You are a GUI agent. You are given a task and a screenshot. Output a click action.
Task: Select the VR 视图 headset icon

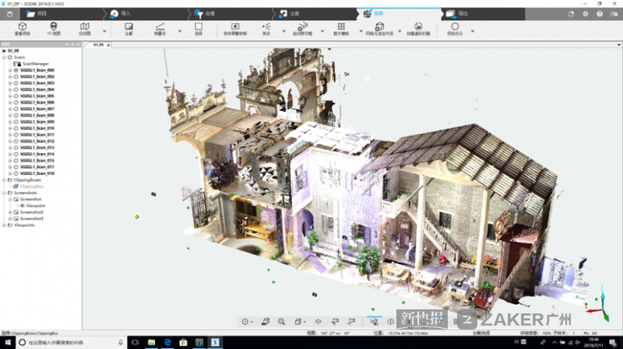(x=55, y=27)
